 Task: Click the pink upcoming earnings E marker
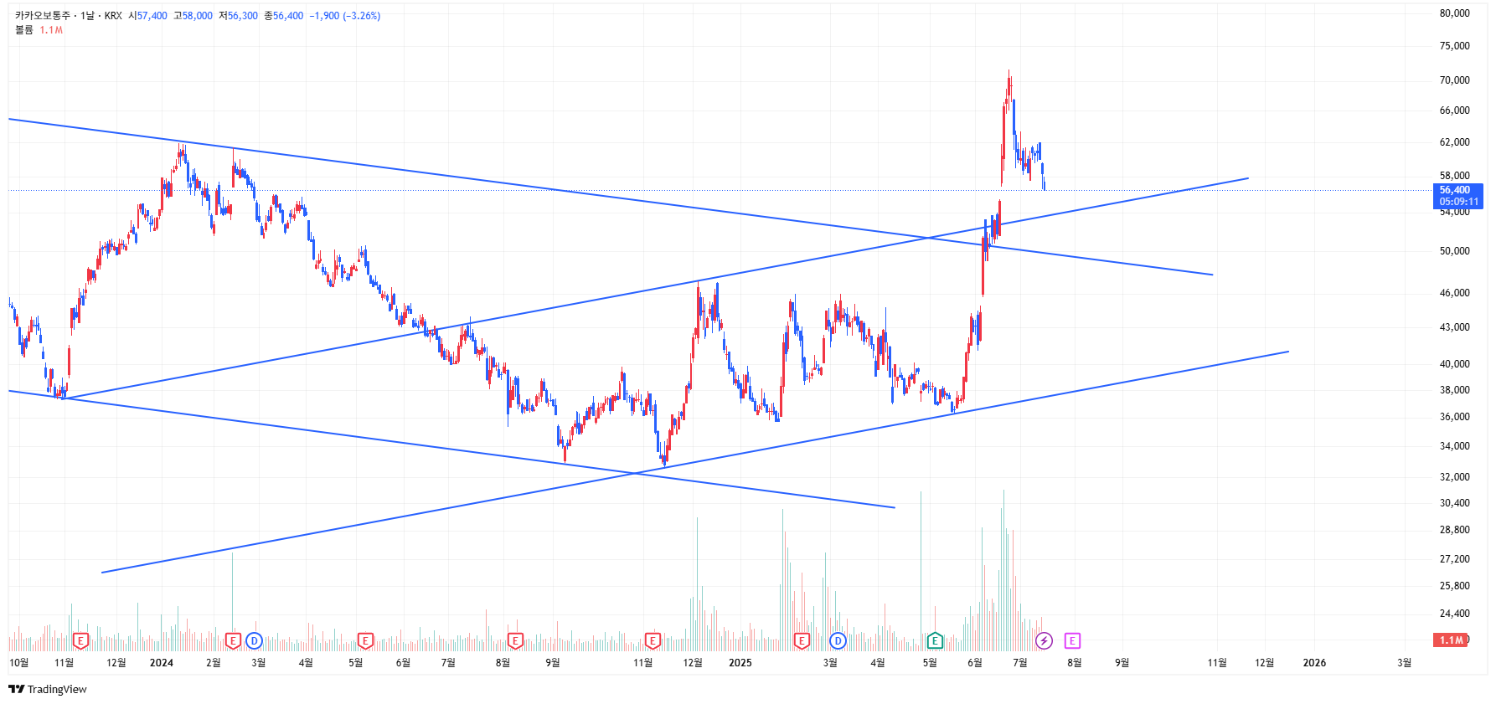click(x=1072, y=641)
